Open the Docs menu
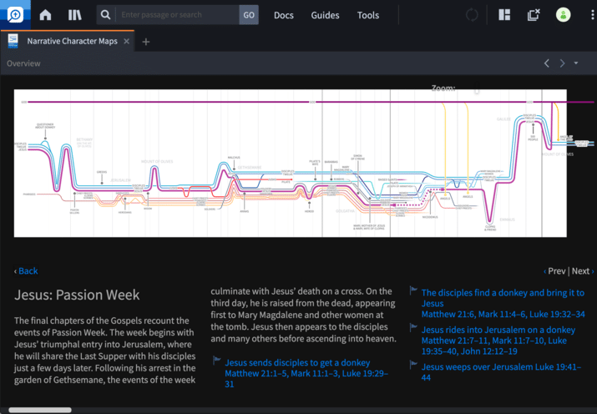This screenshot has width=597, height=414. tap(283, 15)
